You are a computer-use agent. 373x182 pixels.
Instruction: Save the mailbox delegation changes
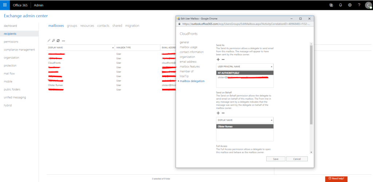point(275,159)
